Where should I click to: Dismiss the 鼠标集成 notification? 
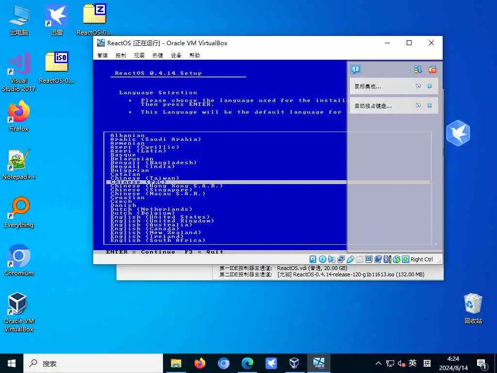pos(430,86)
